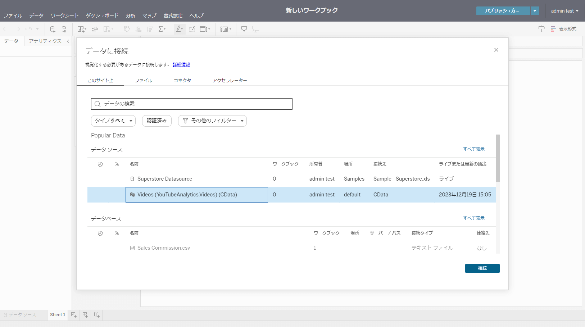The image size is (585, 327).
Task: Click the new dashboard icon in bottom bar
Action: (x=85, y=315)
